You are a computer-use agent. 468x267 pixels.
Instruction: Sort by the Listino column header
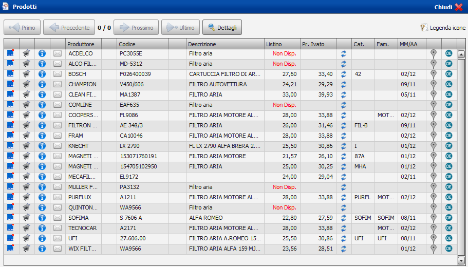(282, 44)
